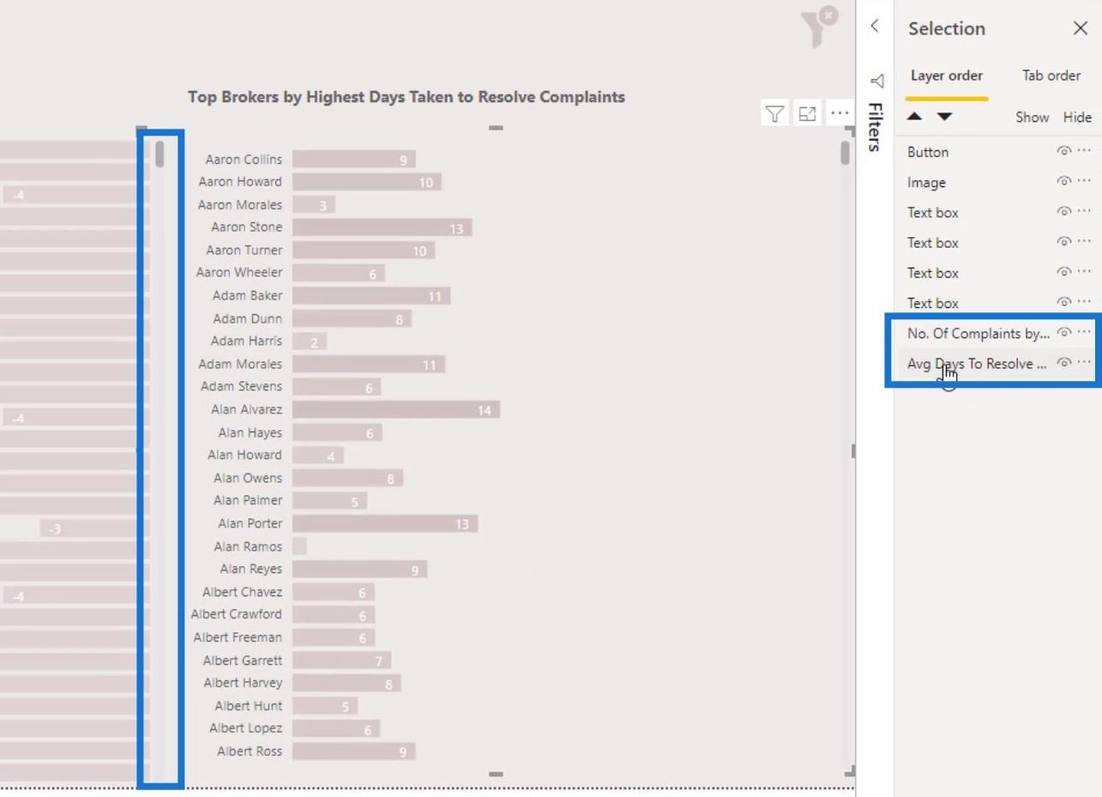The height and width of the screenshot is (797, 1102).
Task: Select the No. Of Complaints by layer
Action: [979, 334]
